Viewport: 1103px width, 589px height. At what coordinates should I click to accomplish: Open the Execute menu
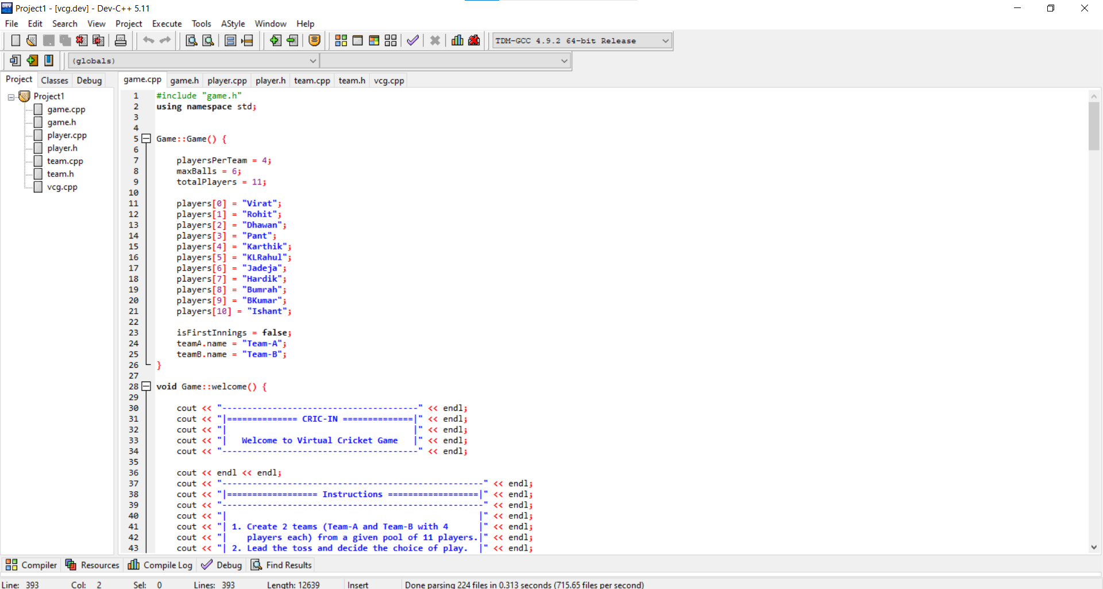[x=167, y=24]
